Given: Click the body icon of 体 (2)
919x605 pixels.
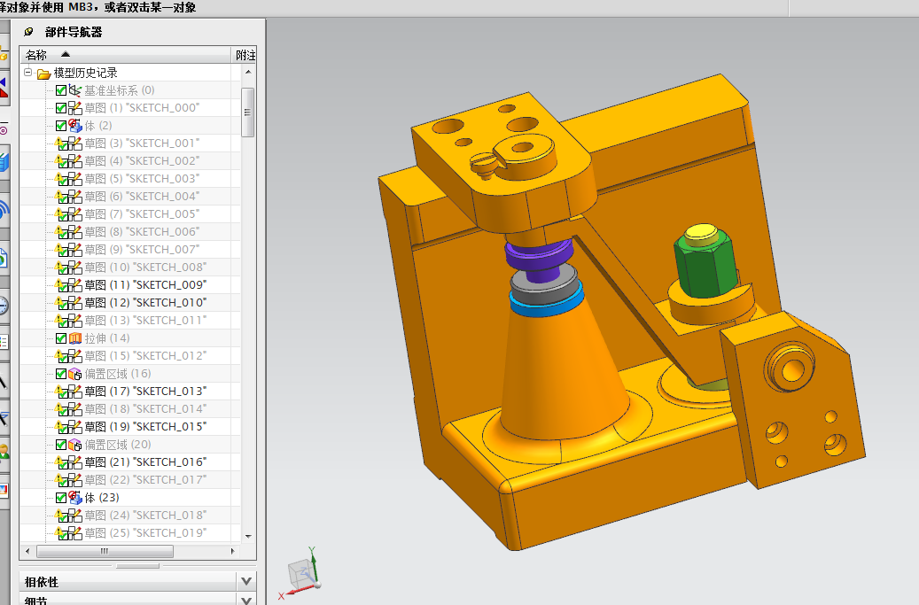Looking at the screenshot, I should click(75, 125).
